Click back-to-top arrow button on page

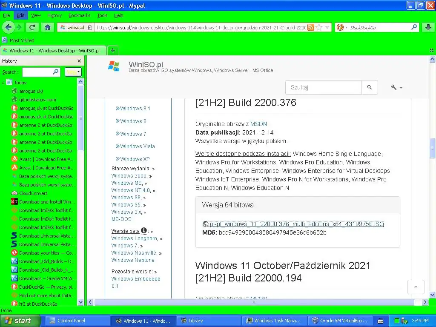[416, 287]
